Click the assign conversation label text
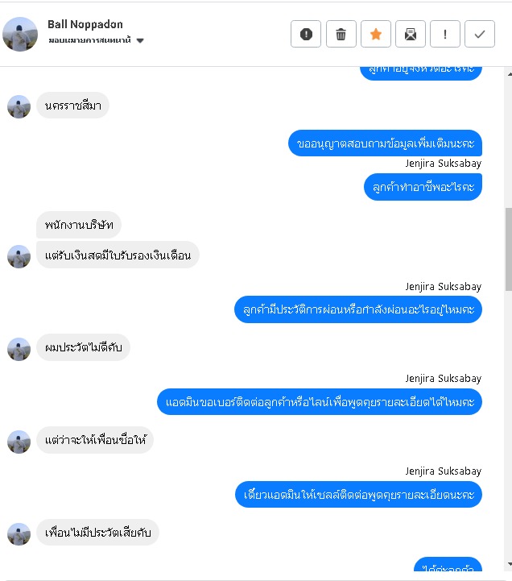The width and height of the screenshot is (512, 581). (89, 40)
